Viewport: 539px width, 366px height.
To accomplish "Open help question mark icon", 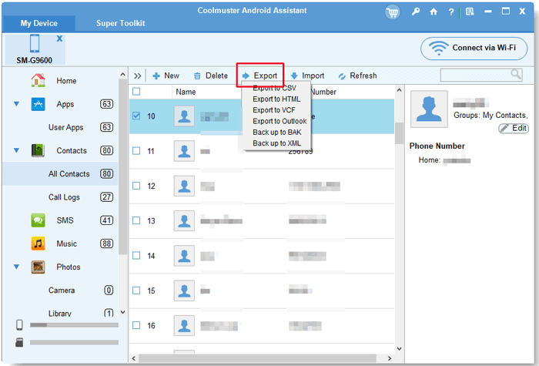I will coord(451,12).
